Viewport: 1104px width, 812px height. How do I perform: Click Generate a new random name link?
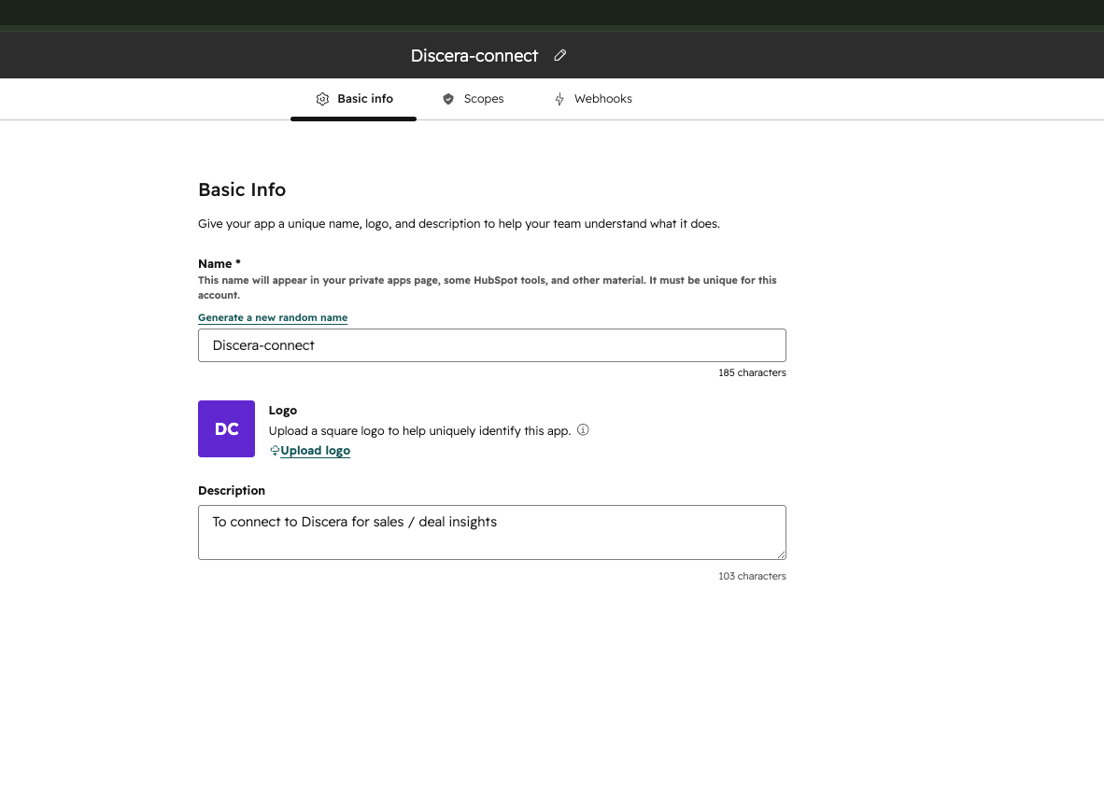tap(273, 317)
